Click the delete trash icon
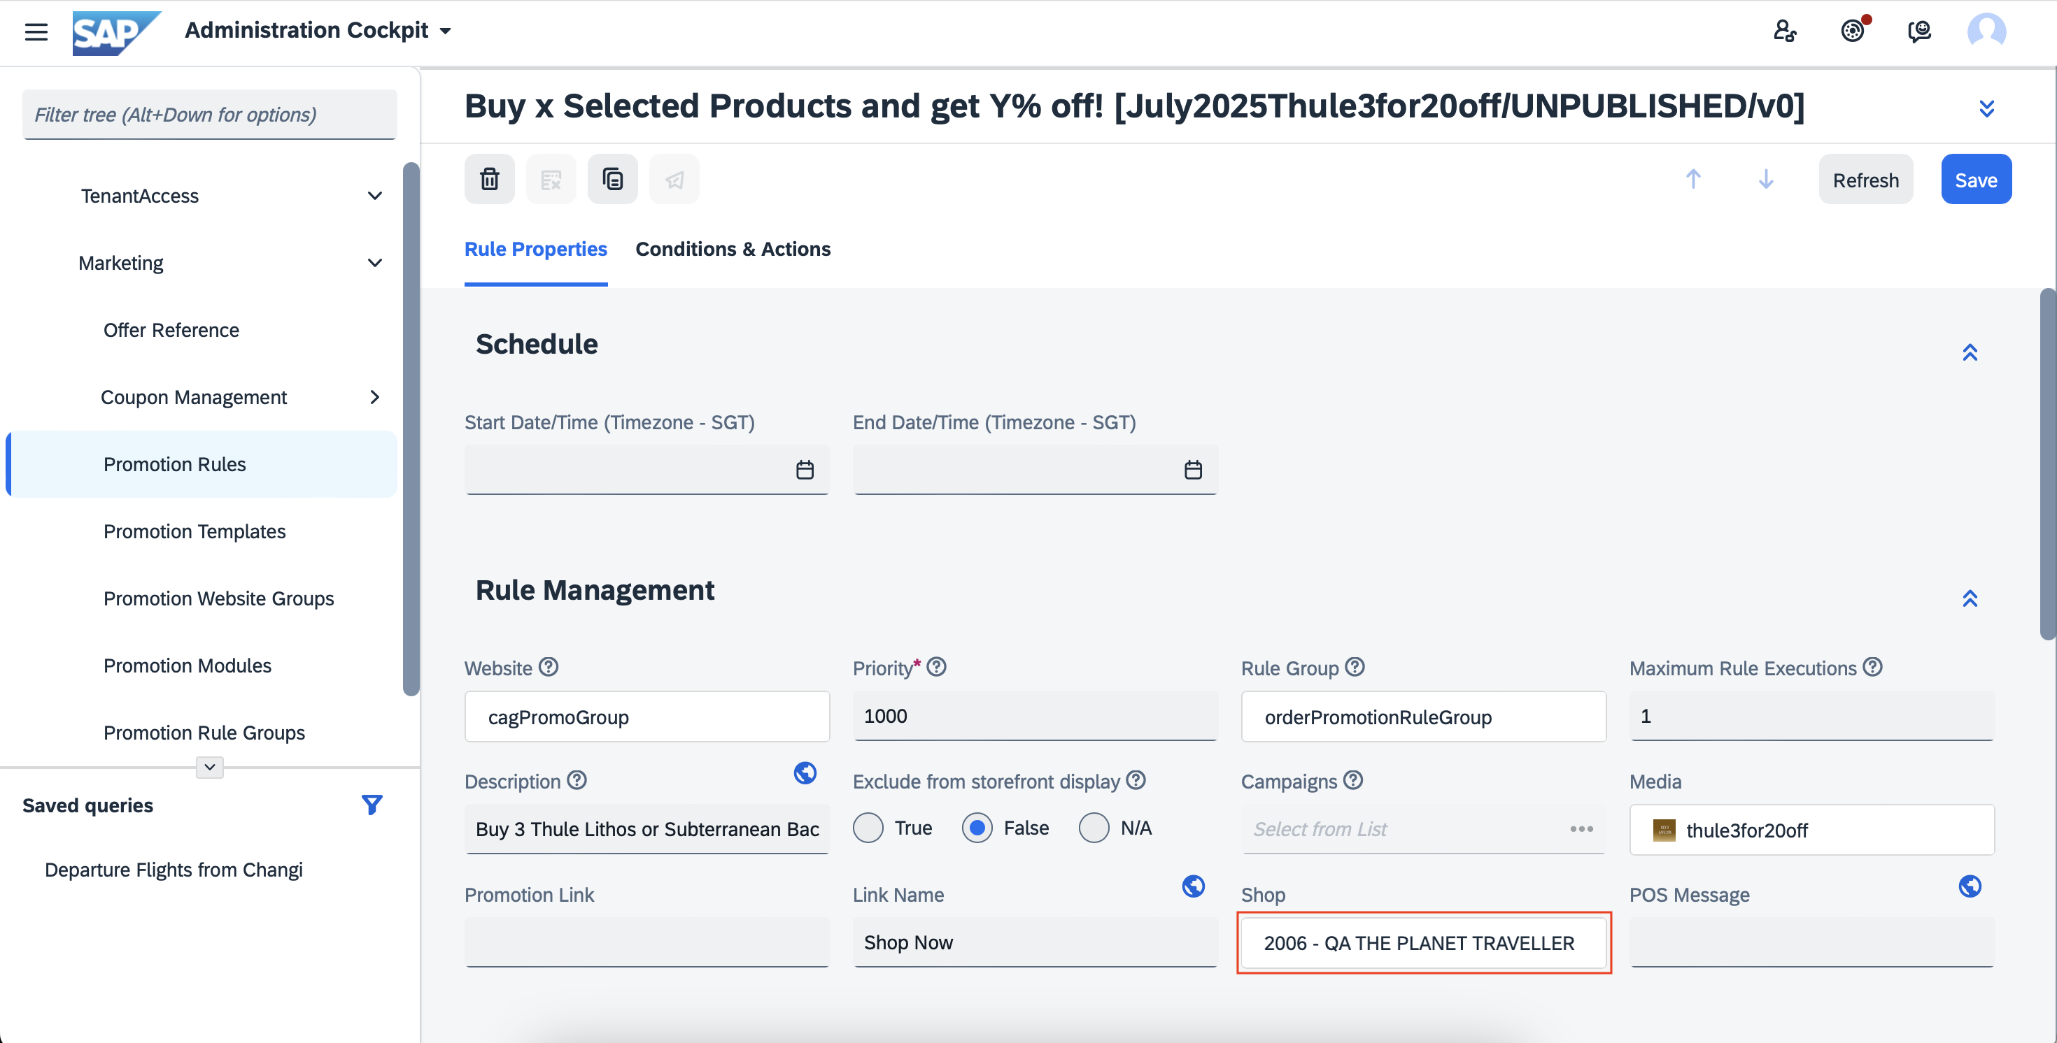2057x1043 pixels. (x=490, y=179)
